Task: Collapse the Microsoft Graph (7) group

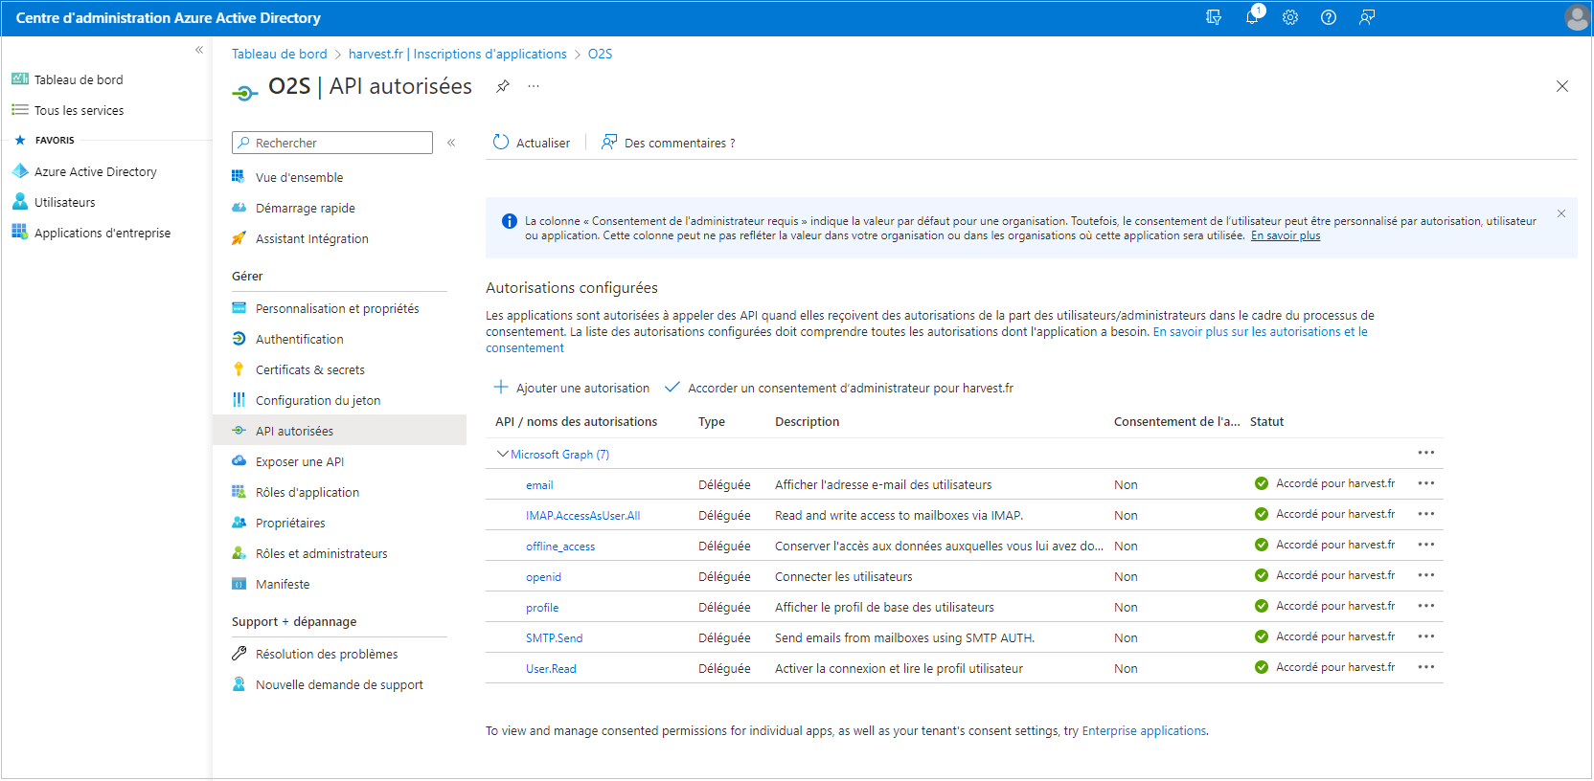Action: point(503,454)
